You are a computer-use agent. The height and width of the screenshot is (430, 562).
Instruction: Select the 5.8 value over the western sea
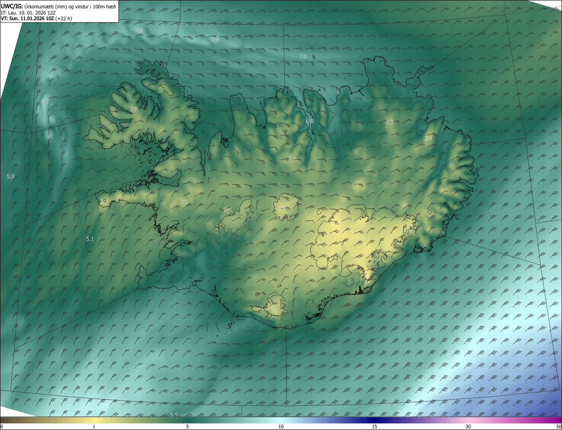[11, 176]
